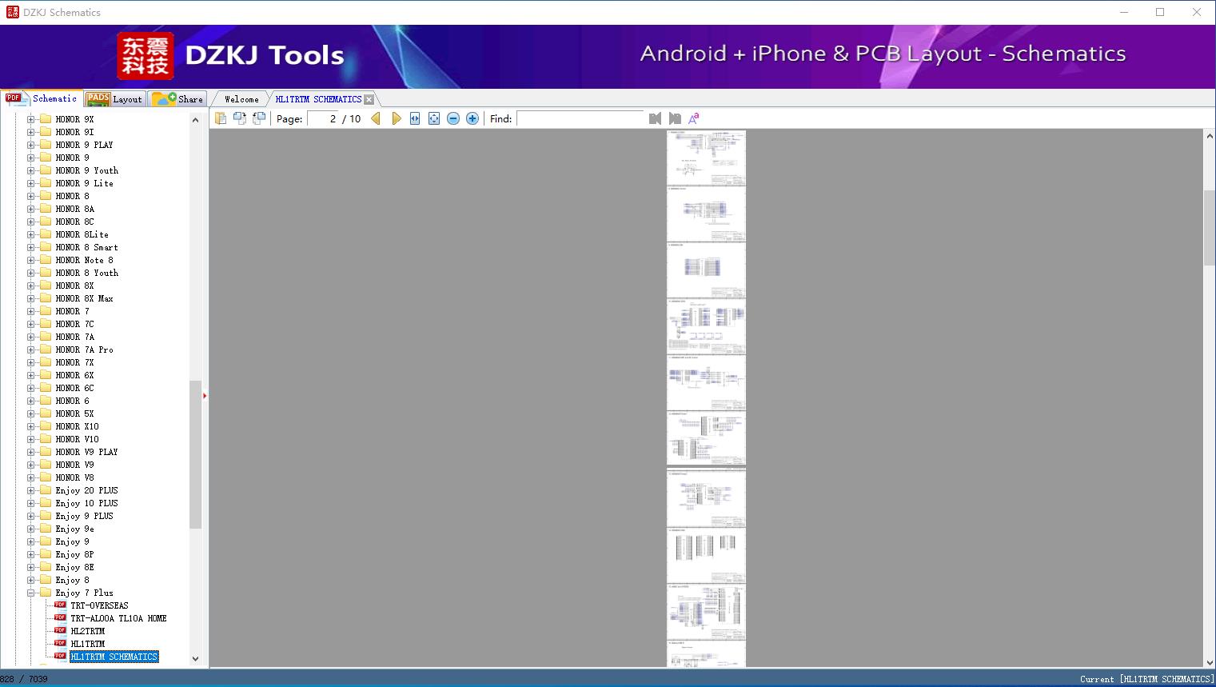Zoom out with the minus icon
Screen dimensions: 1216x687
(453, 118)
